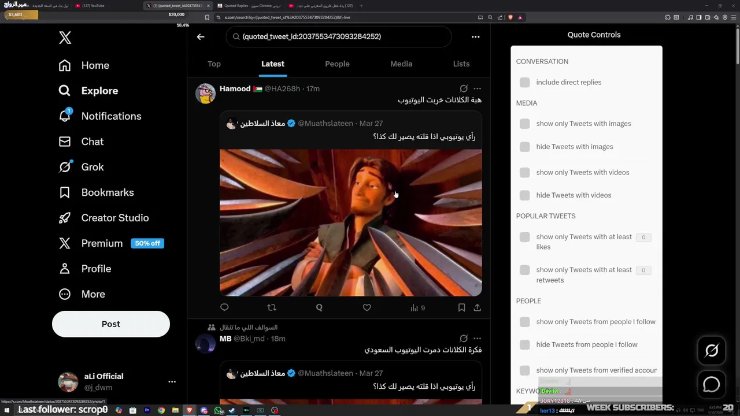View analytics showing 9 views
Image resolution: width=740 pixels, height=416 pixels.
tap(417, 308)
